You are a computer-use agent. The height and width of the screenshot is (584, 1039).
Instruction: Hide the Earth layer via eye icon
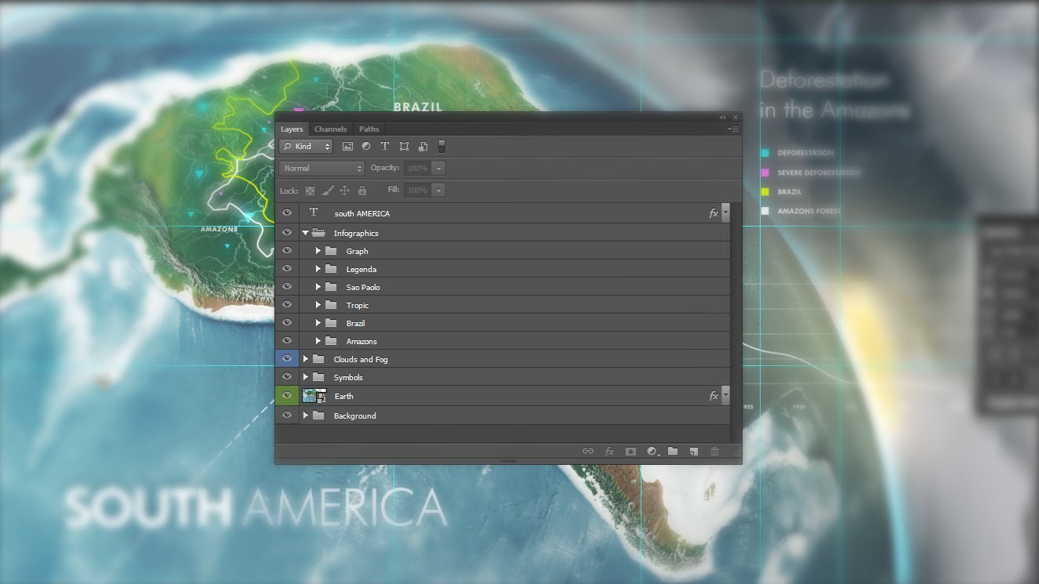tap(287, 396)
